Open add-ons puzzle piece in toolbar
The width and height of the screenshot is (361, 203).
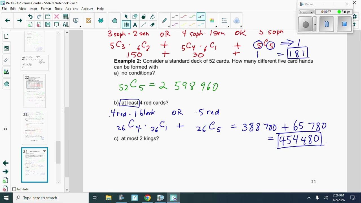coord(115,21)
